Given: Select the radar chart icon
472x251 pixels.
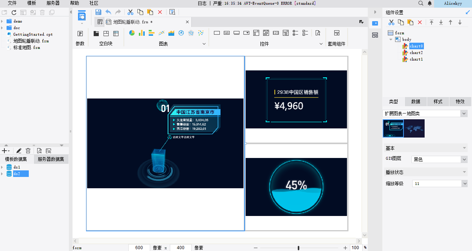Looking at the screenshot, I should (x=191, y=33).
